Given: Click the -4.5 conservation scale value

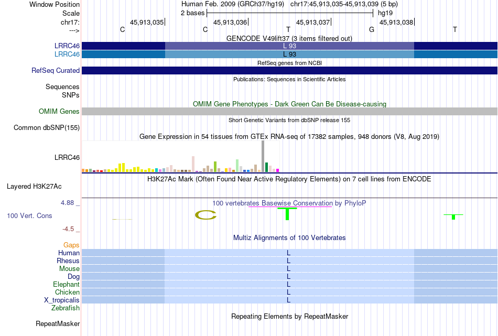Looking at the screenshot, I should 68,229.
